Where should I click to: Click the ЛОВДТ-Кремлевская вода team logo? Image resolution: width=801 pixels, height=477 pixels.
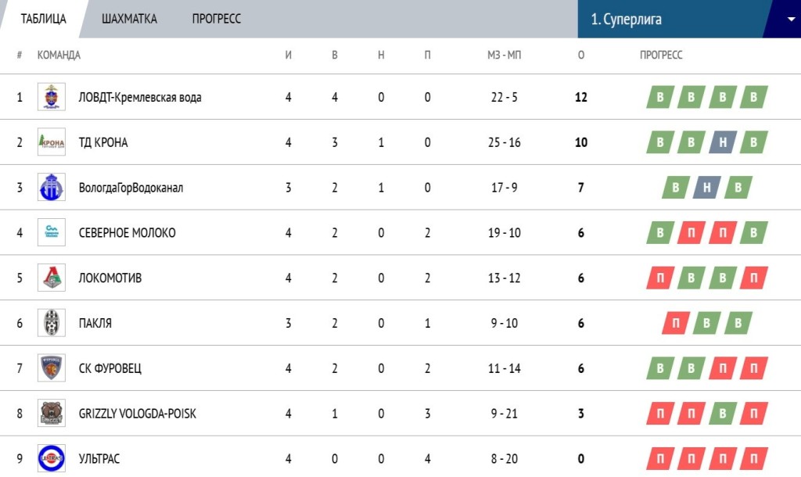point(52,97)
